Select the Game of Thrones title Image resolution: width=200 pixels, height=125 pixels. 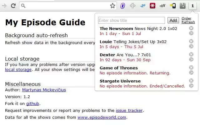pyautogui.click(x=119, y=68)
